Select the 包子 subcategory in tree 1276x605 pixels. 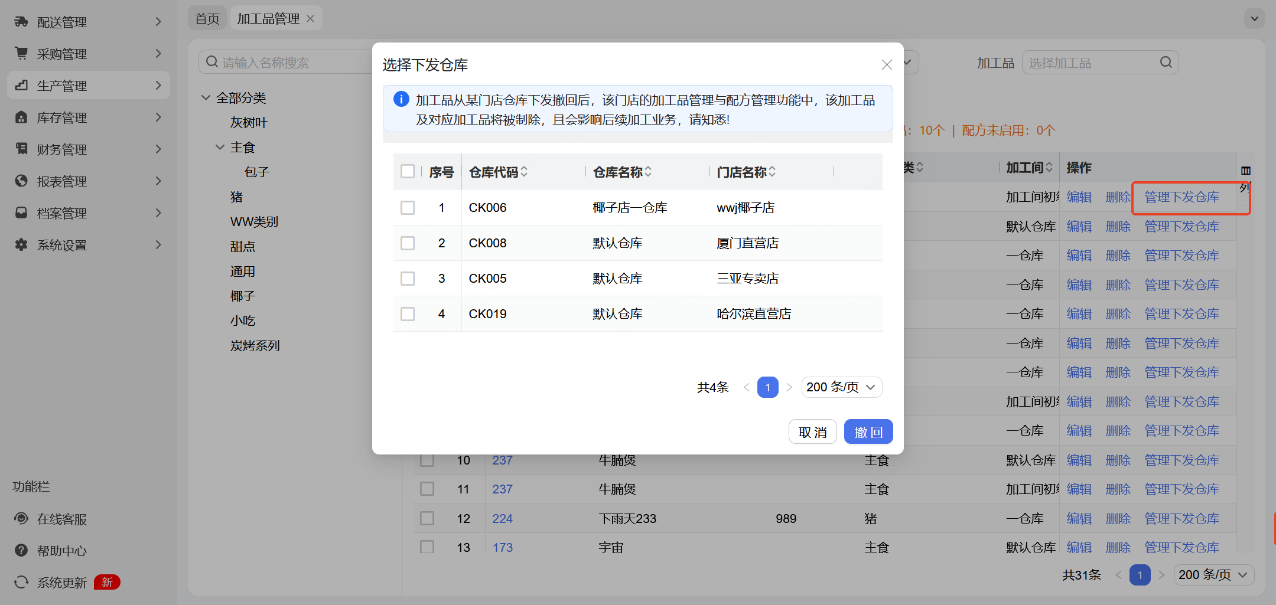tap(257, 172)
